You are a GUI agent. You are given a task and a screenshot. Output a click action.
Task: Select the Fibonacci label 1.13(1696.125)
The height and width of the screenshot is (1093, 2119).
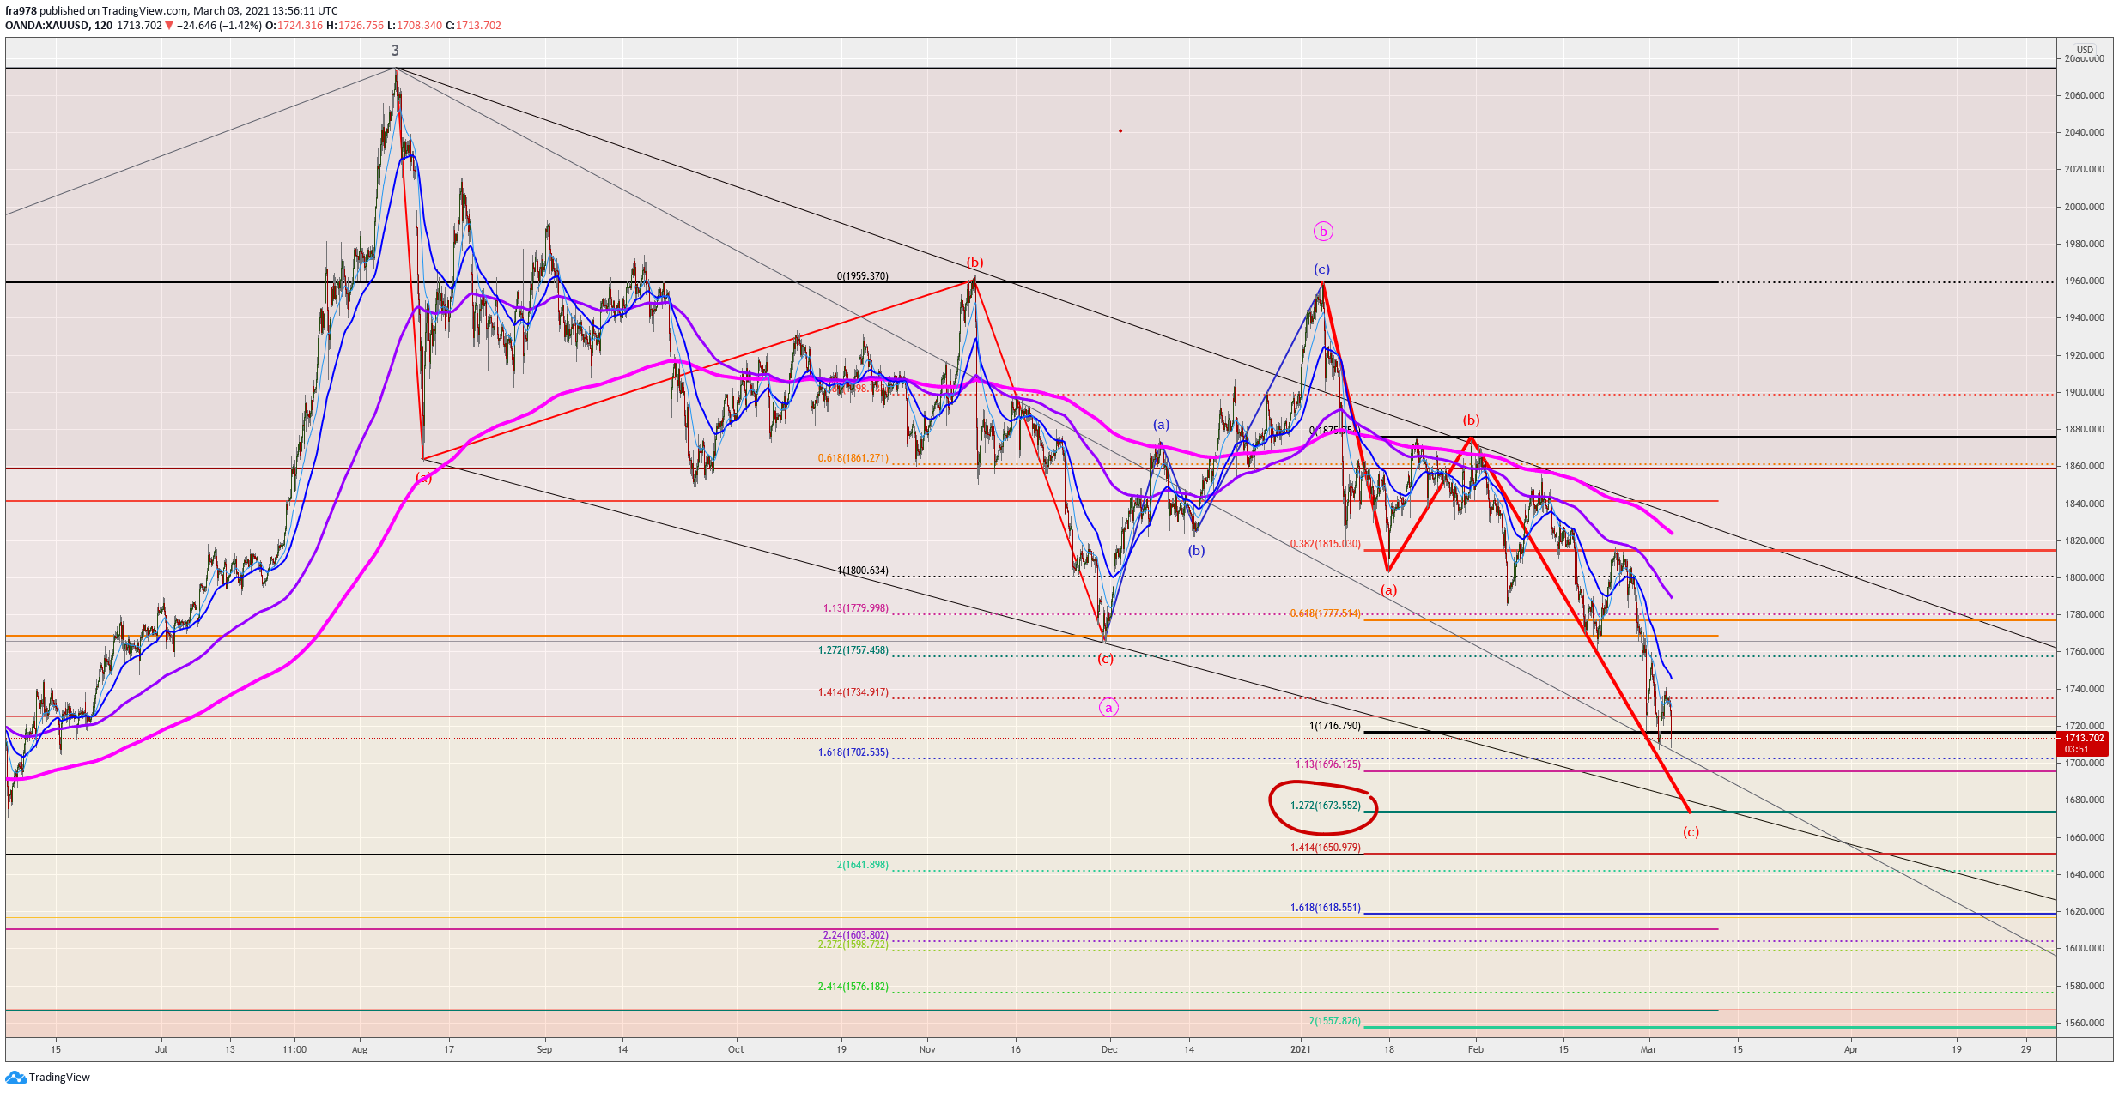pyautogui.click(x=1328, y=764)
